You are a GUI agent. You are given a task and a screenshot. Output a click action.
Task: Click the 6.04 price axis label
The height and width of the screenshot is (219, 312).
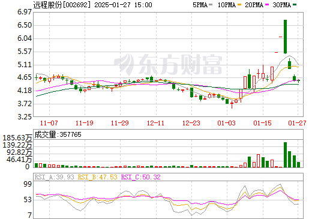pyautogui.click(x=25, y=38)
